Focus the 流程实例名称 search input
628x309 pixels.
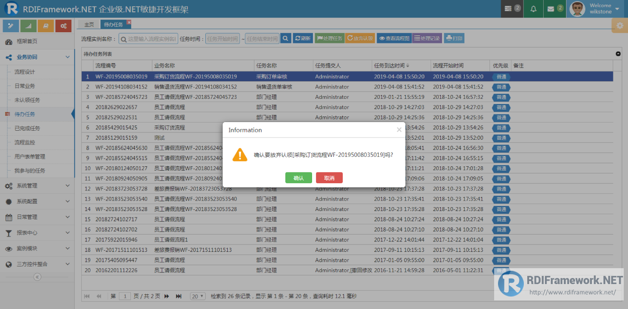[148, 39]
